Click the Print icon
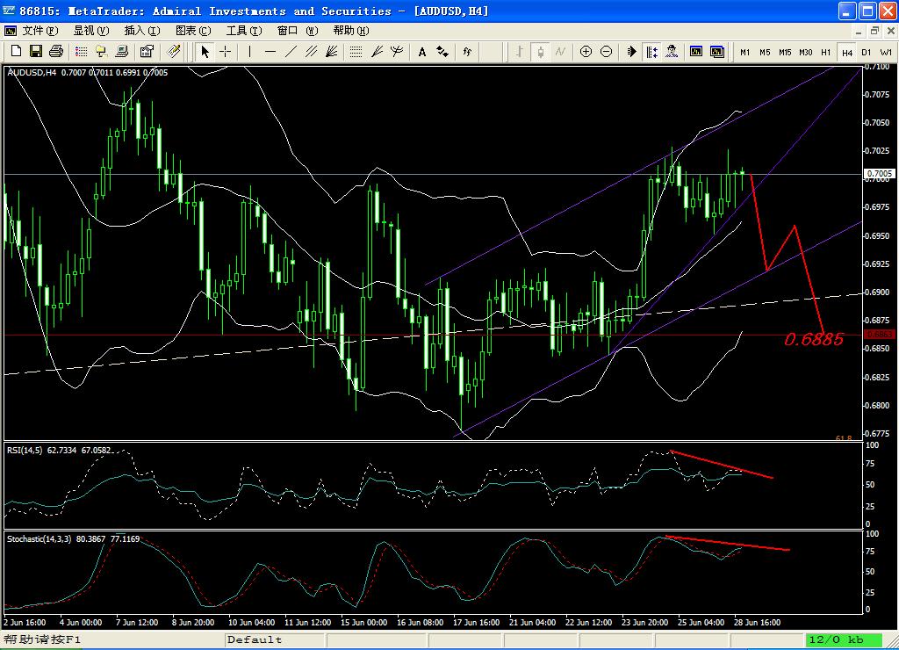 (55, 52)
